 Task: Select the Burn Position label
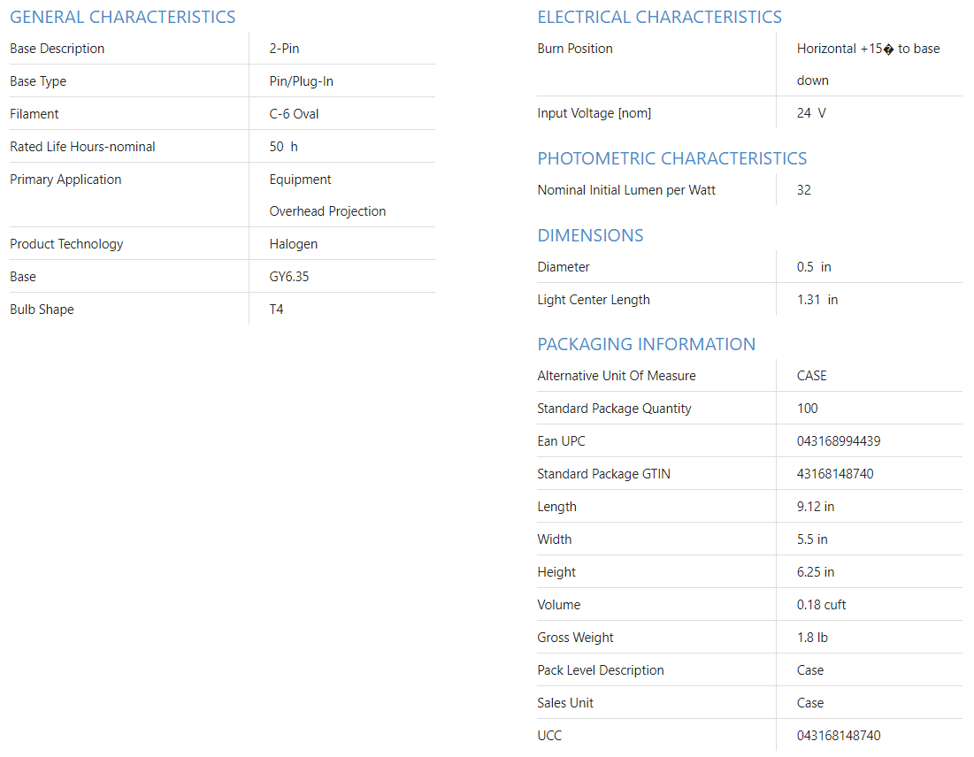tap(574, 49)
